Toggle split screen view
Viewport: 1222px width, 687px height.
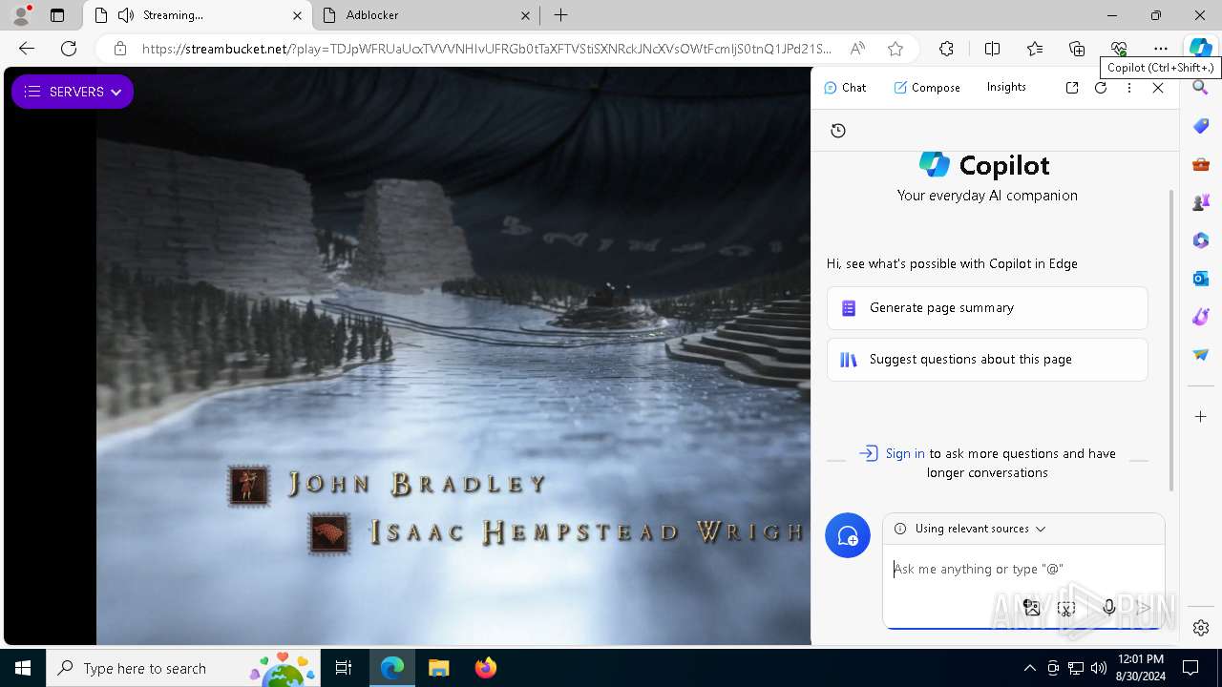tap(992, 49)
